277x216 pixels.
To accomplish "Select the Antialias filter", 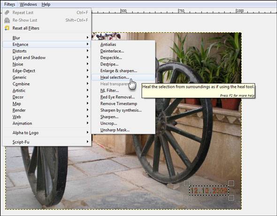I will pos(123,45).
